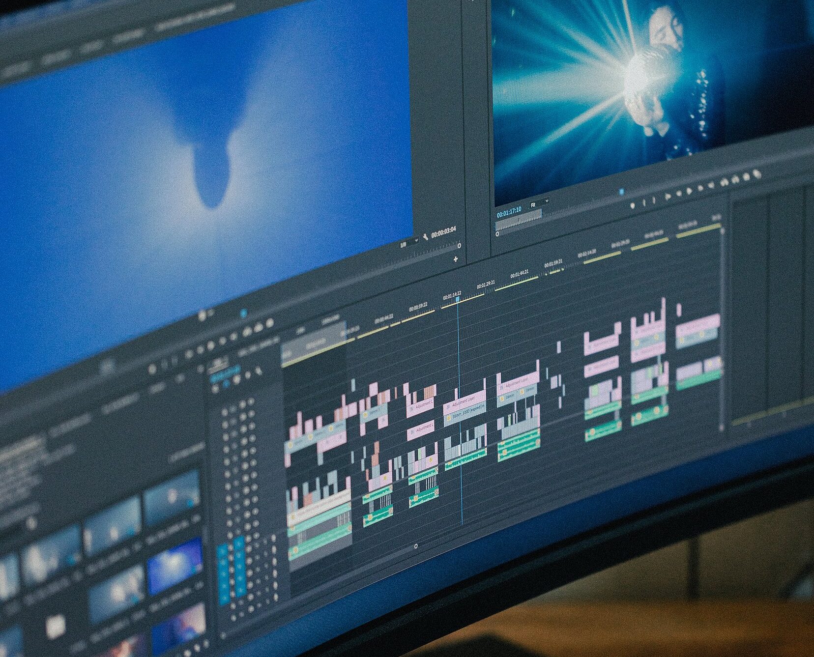Click the Mark In icon in Program monitor
This screenshot has width=814, height=657.
pos(645,201)
